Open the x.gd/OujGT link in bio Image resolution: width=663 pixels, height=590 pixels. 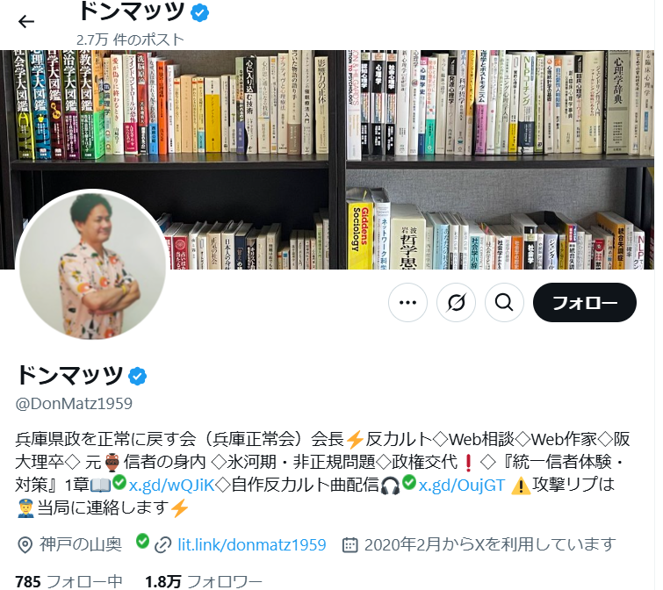point(462,486)
